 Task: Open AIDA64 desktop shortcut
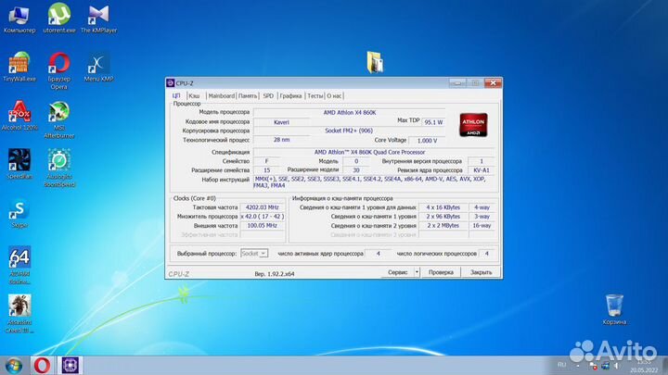click(19, 265)
